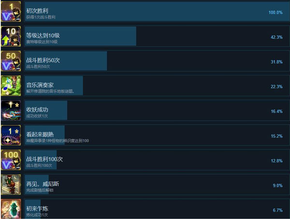Click the 初来乍炼 achievement icon
This screenshot has width=290, height=219.
(x=11, y=209)
